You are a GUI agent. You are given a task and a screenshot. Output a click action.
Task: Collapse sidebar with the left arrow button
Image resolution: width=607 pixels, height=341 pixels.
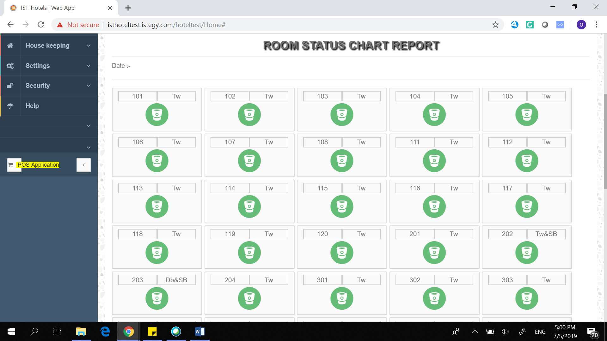(83, 165)
